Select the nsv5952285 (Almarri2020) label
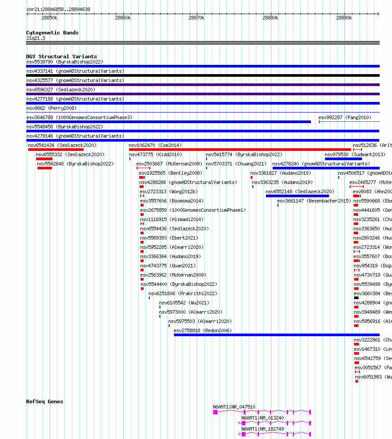Image resolution: width=392 pixels, height=439 pixels. click(172, 247)
